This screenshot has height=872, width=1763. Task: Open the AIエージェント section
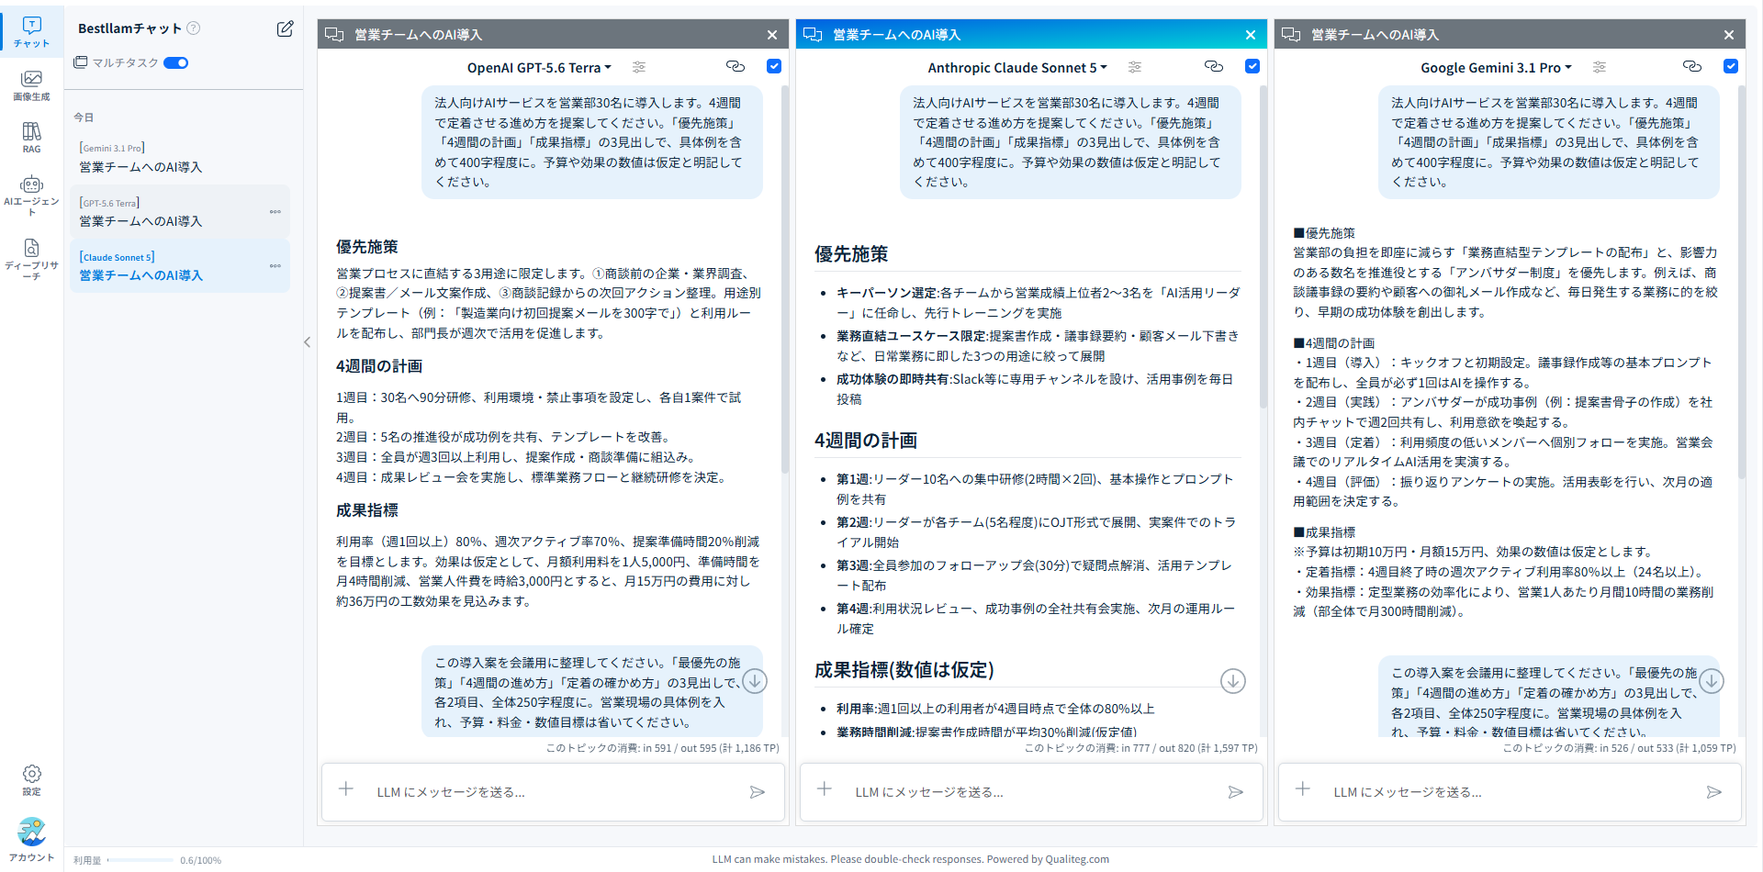coord(31,196)
